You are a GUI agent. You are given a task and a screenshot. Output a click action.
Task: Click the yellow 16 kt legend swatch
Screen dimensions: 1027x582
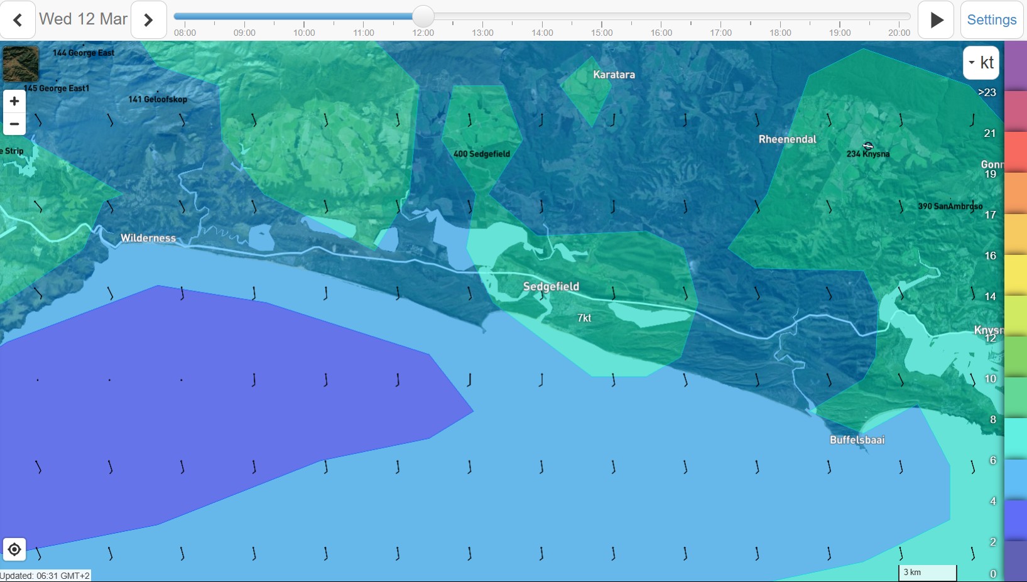tap(1016, 274)
